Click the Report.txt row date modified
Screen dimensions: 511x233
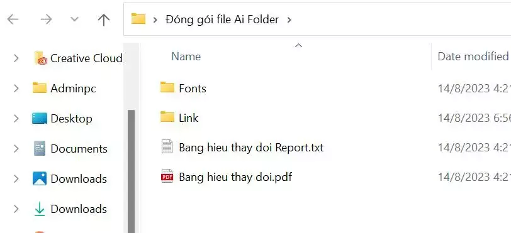click(x=474, y=148)
